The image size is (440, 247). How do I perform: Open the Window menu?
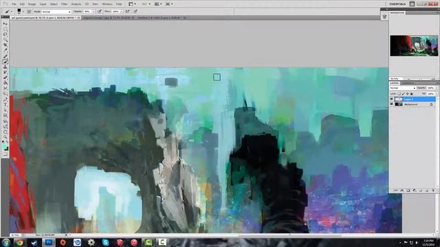[x=107, y=4]
